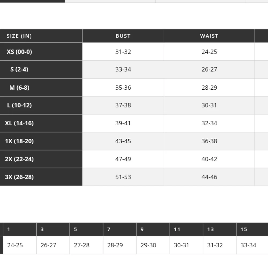
Task: Click the 51-53 bust measurement cell
Action: coord(123,177)
